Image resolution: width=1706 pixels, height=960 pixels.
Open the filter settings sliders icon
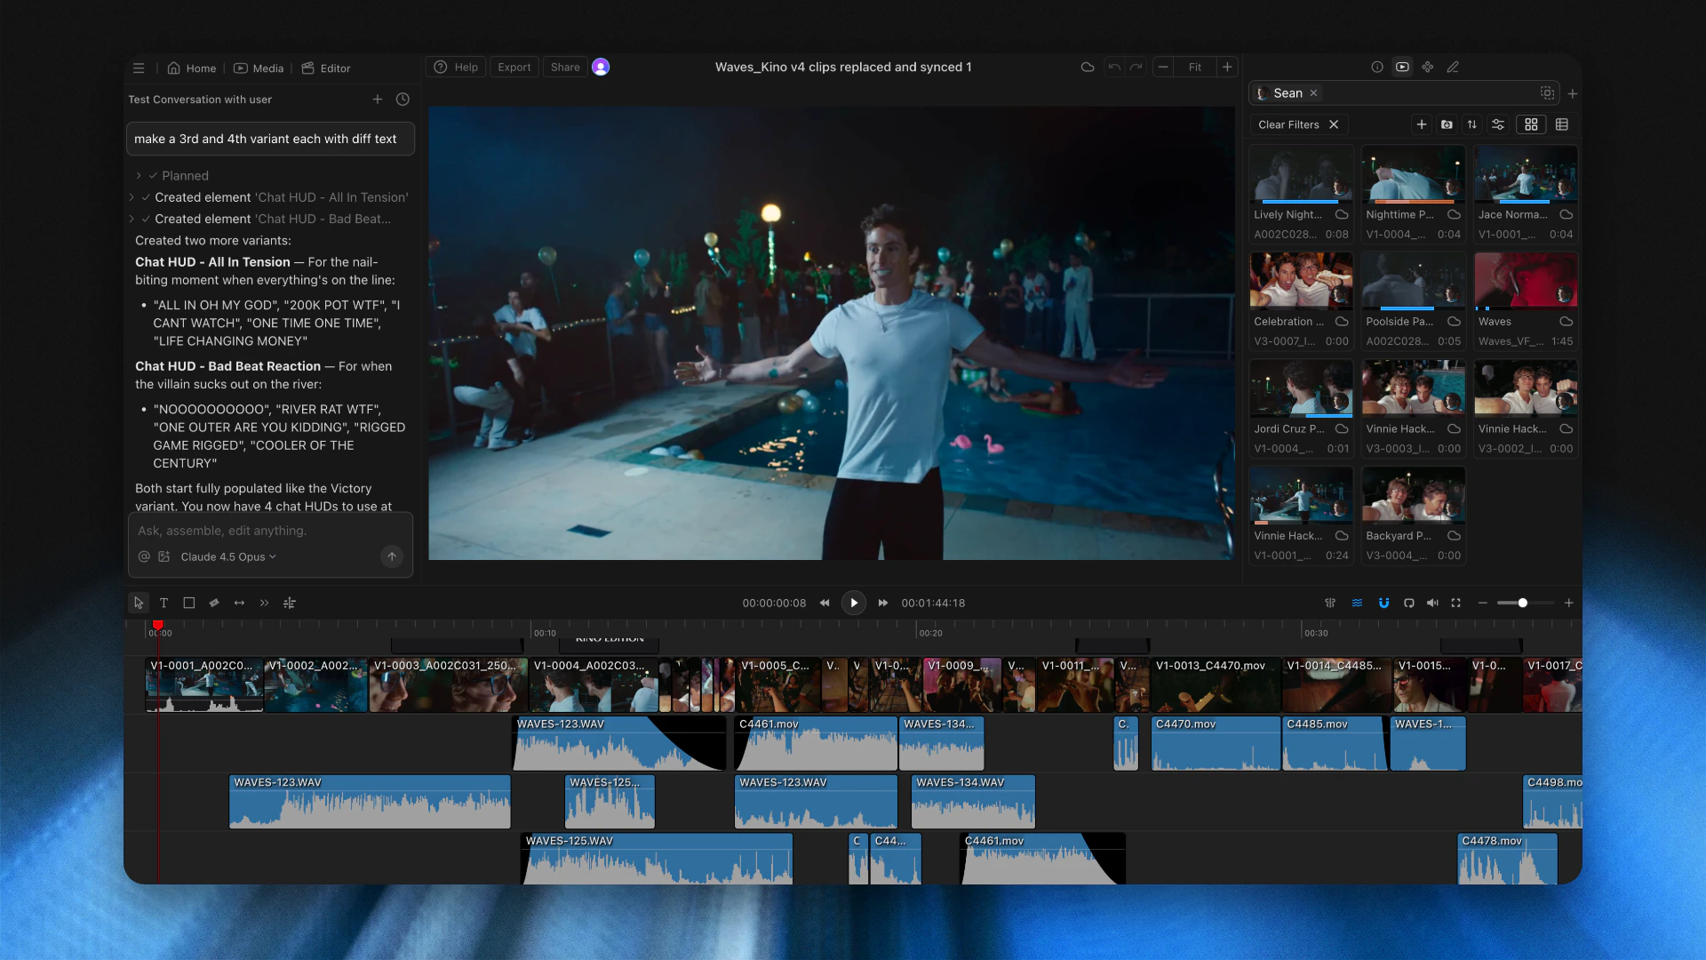pyautogui.click(x=1499, y=124)
